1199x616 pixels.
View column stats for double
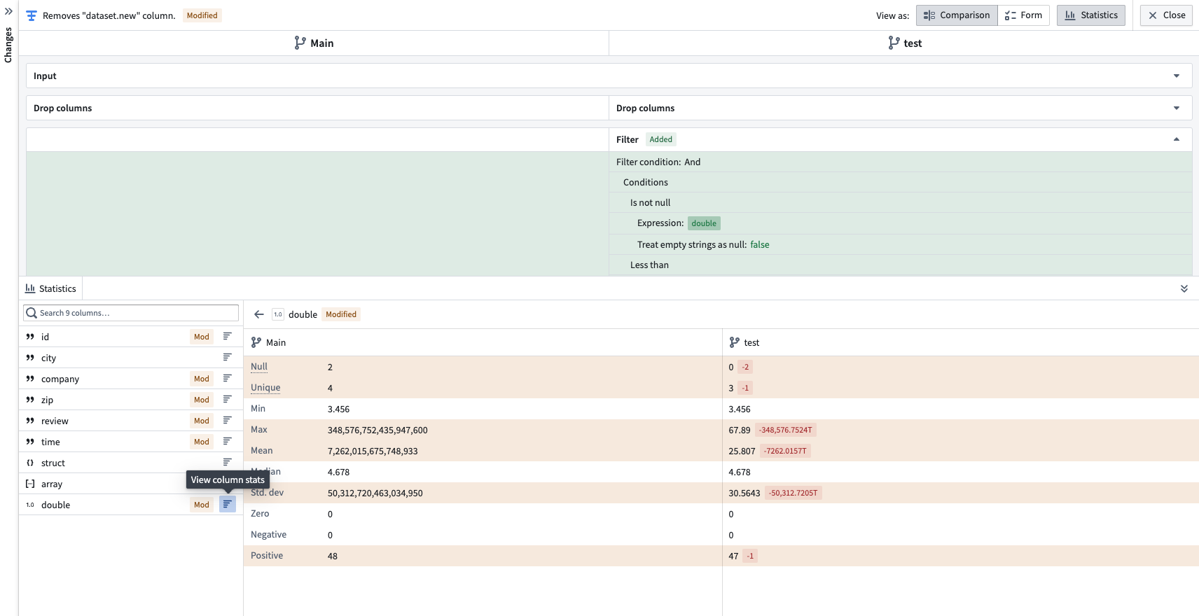coord(227,505)
